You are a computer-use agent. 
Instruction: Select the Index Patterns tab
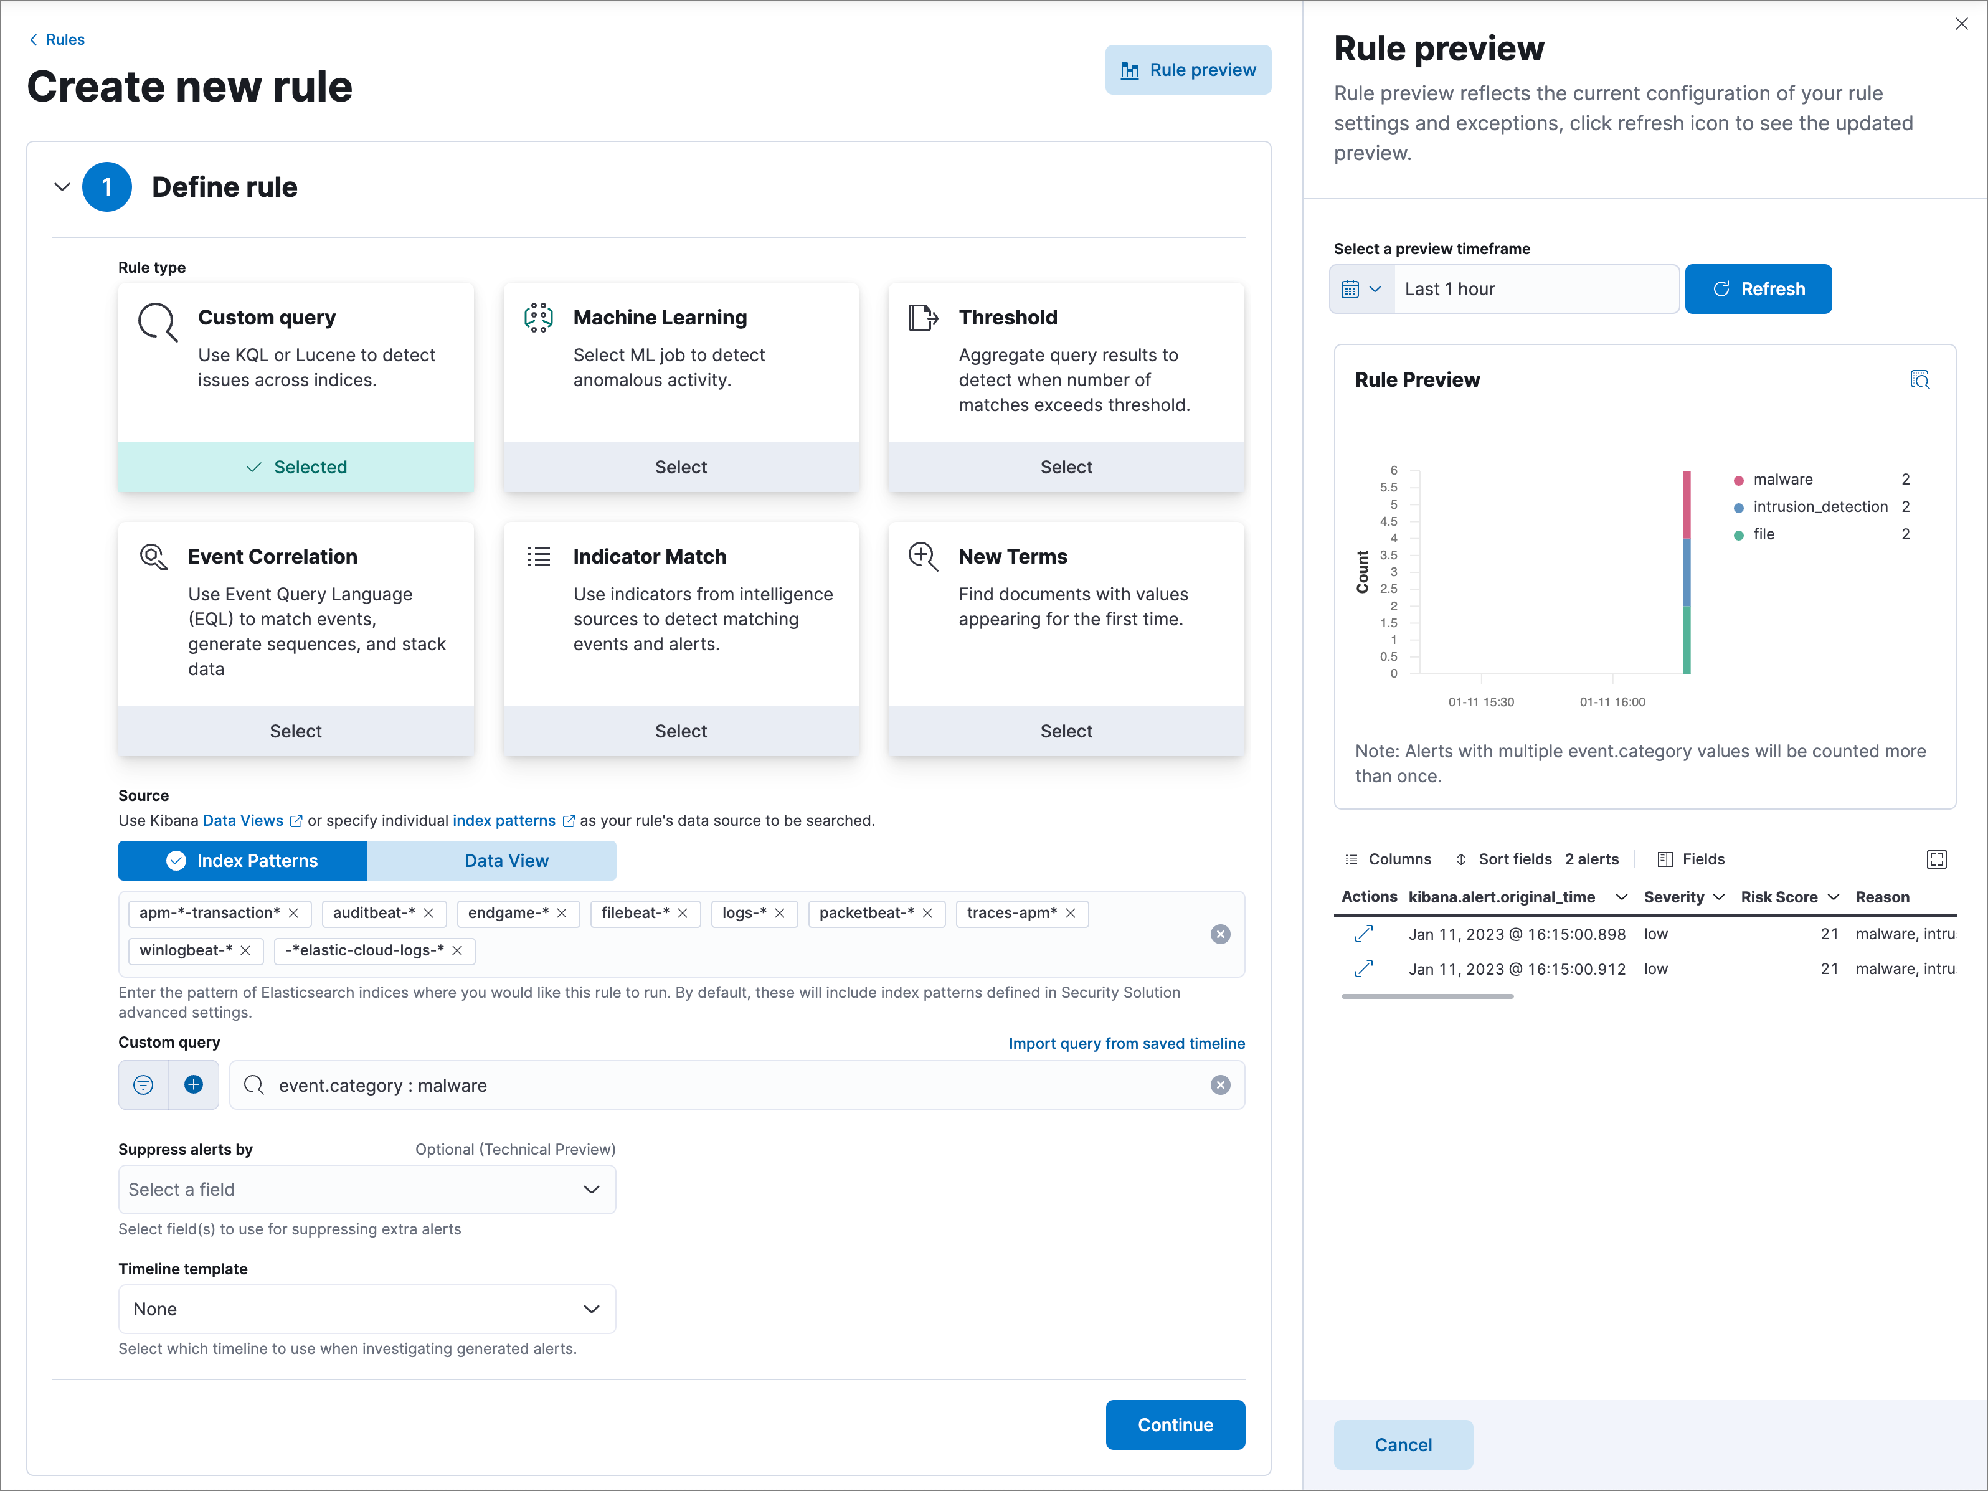click(243, 860)
